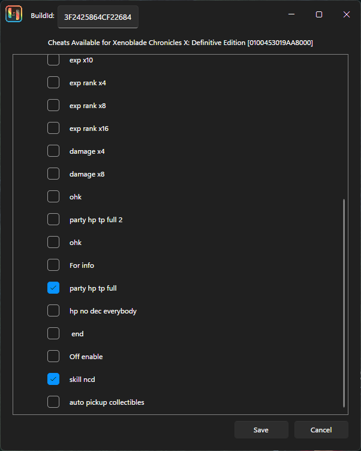Uncheck the party hp tp full cheat

click(x=53, y=288)
